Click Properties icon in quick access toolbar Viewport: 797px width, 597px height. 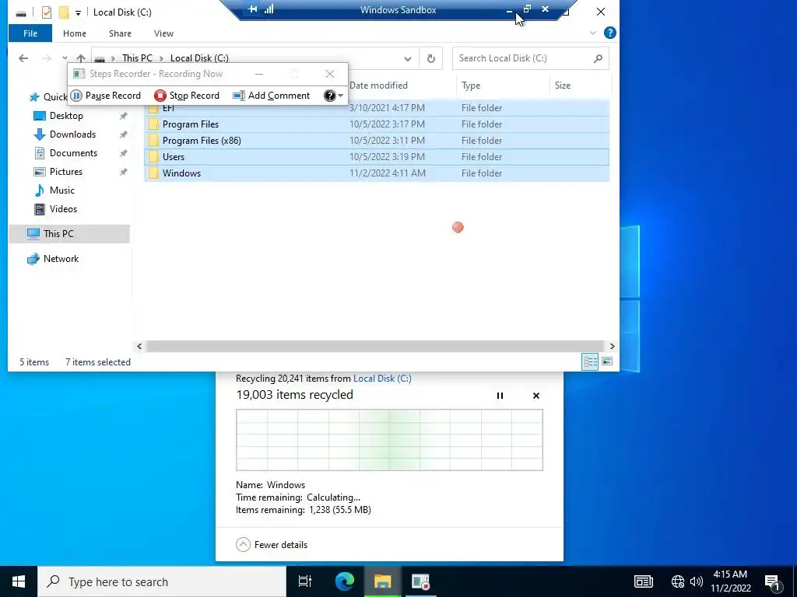coord(47,12)
